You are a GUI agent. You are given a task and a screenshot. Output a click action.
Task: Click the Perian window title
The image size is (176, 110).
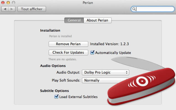point(88,3)
